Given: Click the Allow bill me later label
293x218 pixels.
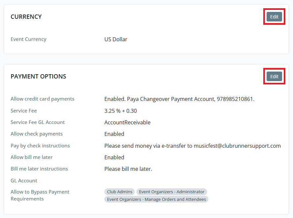Looking at the screenshot, I should pyautogui.click(x=31, y=157).
